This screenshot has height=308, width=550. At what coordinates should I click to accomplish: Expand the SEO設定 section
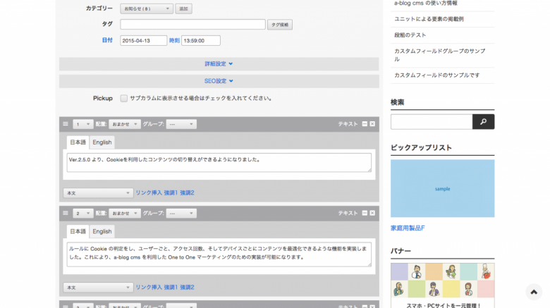tap(219, 81)
